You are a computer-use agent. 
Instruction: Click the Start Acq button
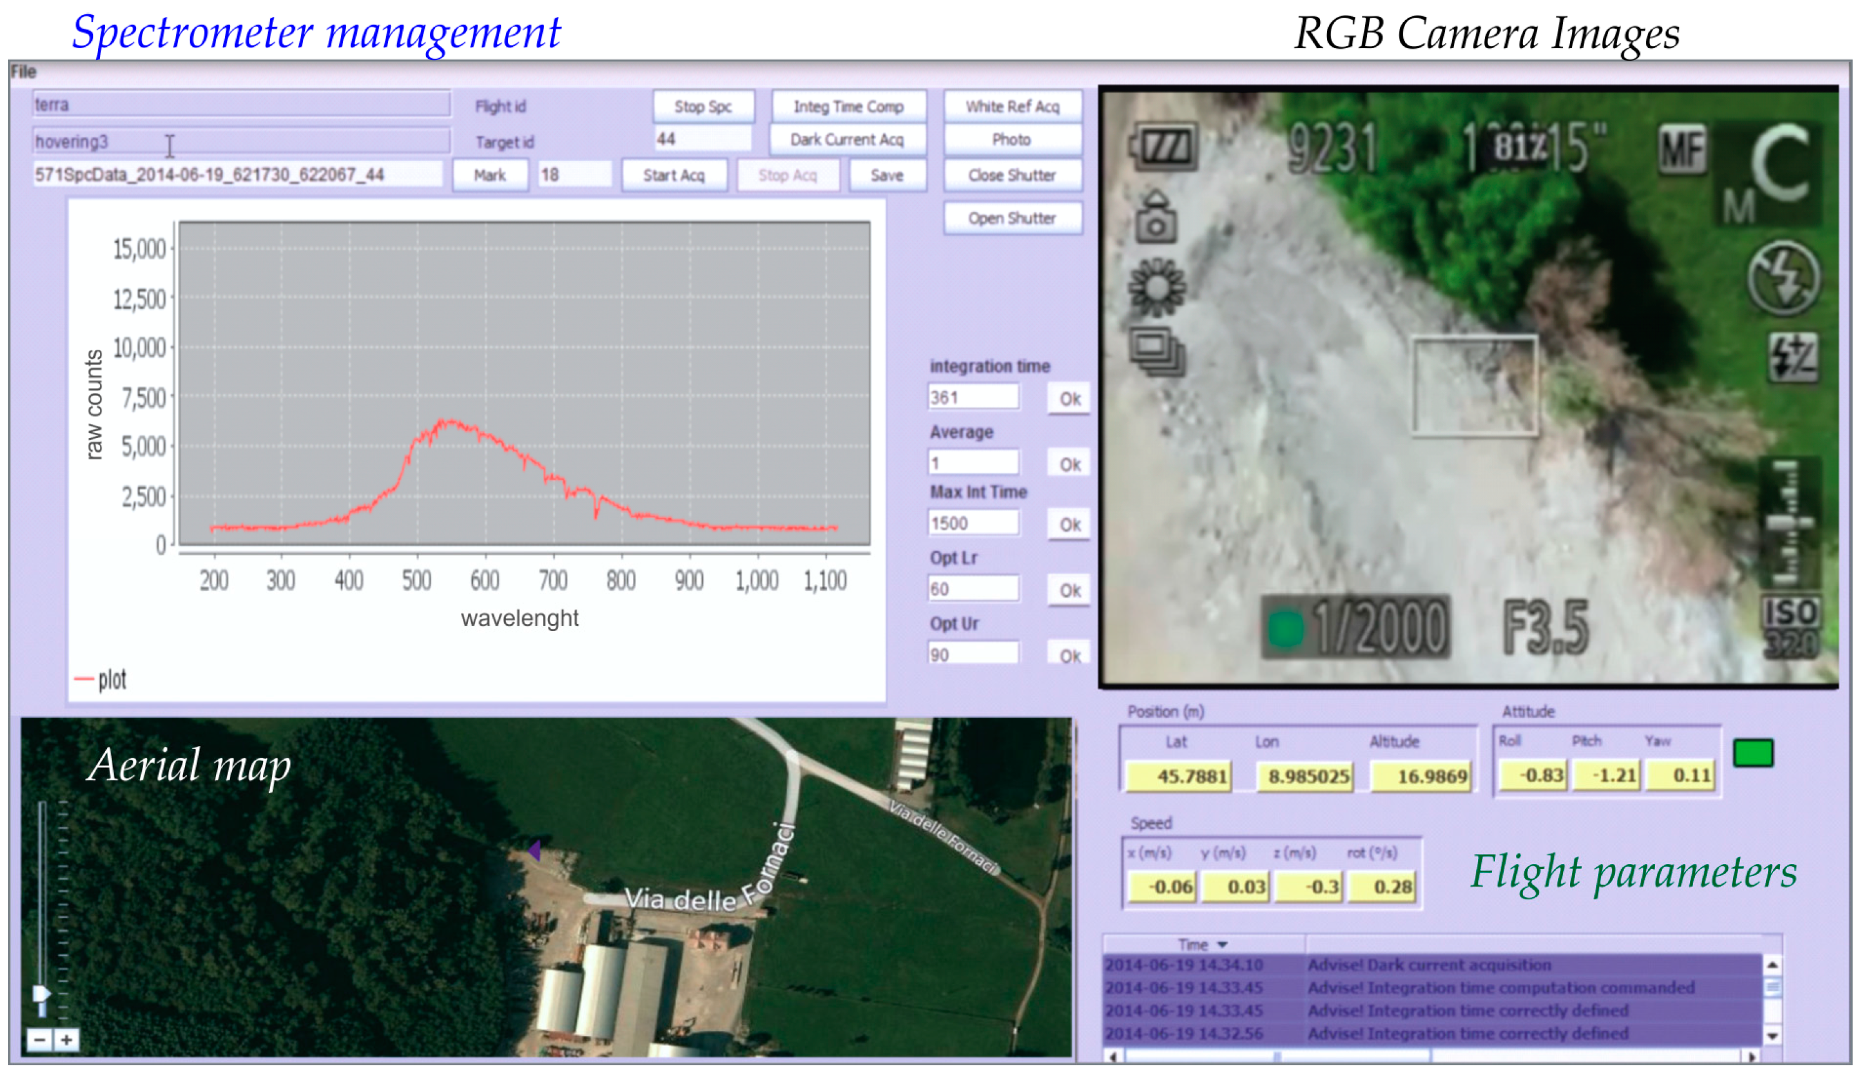click(673, 176)
